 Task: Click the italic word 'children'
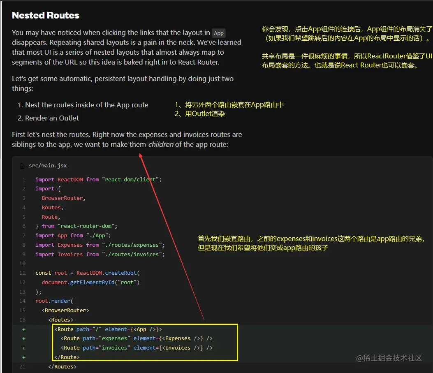point(161,144)
